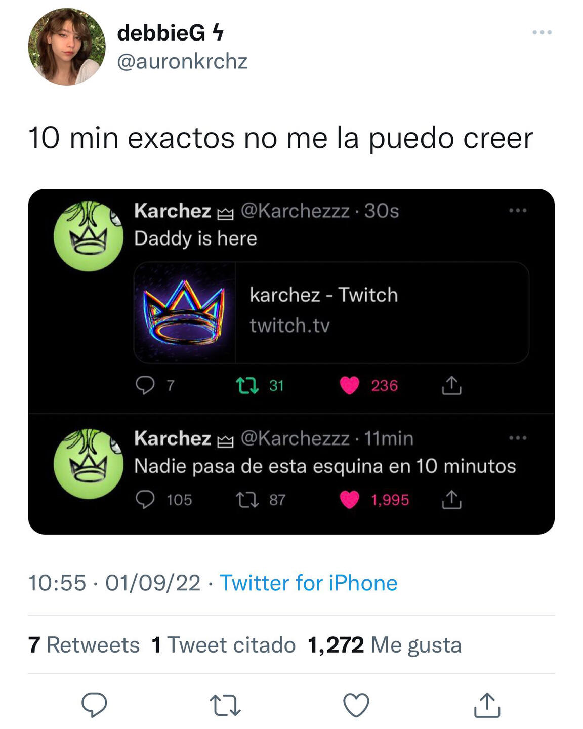
Task: Click the reply icon with 105 replies
Action: pyautogui.click(x=145, y=500)
